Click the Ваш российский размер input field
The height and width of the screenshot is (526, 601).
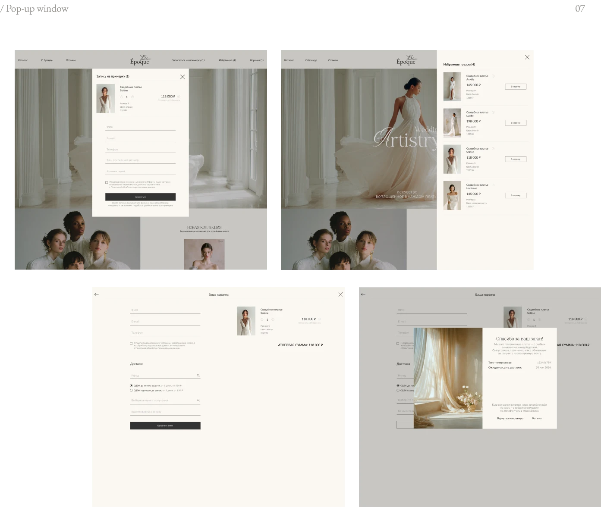tap(140, 160)
